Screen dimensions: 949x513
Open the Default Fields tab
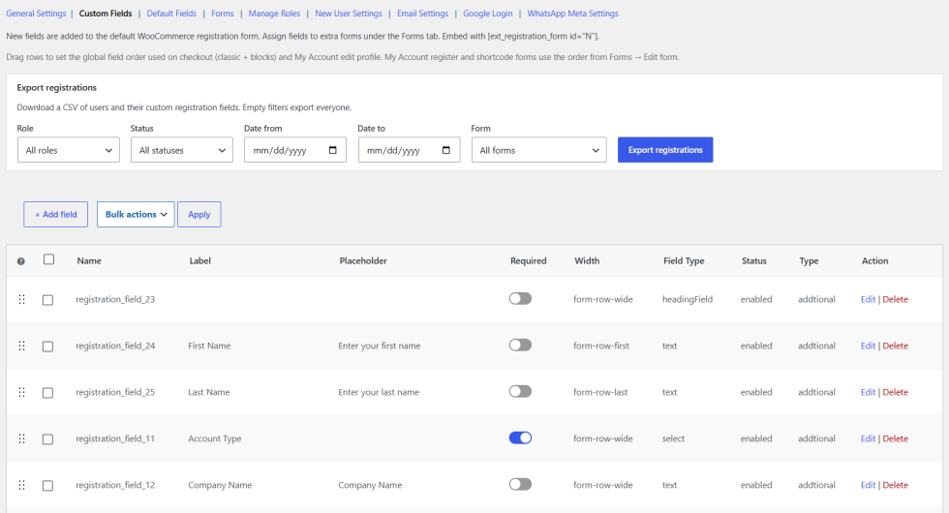(171, 14)
